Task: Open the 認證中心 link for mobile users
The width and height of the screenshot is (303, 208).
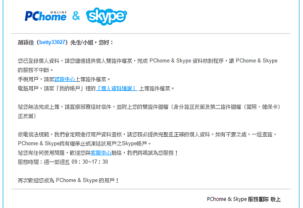Action: [65, 79]
